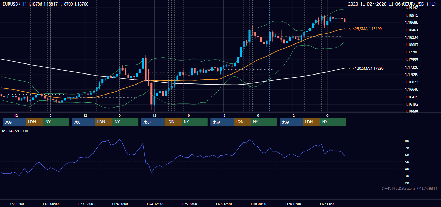Image resolution: width=441 pixels, height=207 pixels.
Task: Click the rightmost 東京 session bar
Action: point(292,122)
